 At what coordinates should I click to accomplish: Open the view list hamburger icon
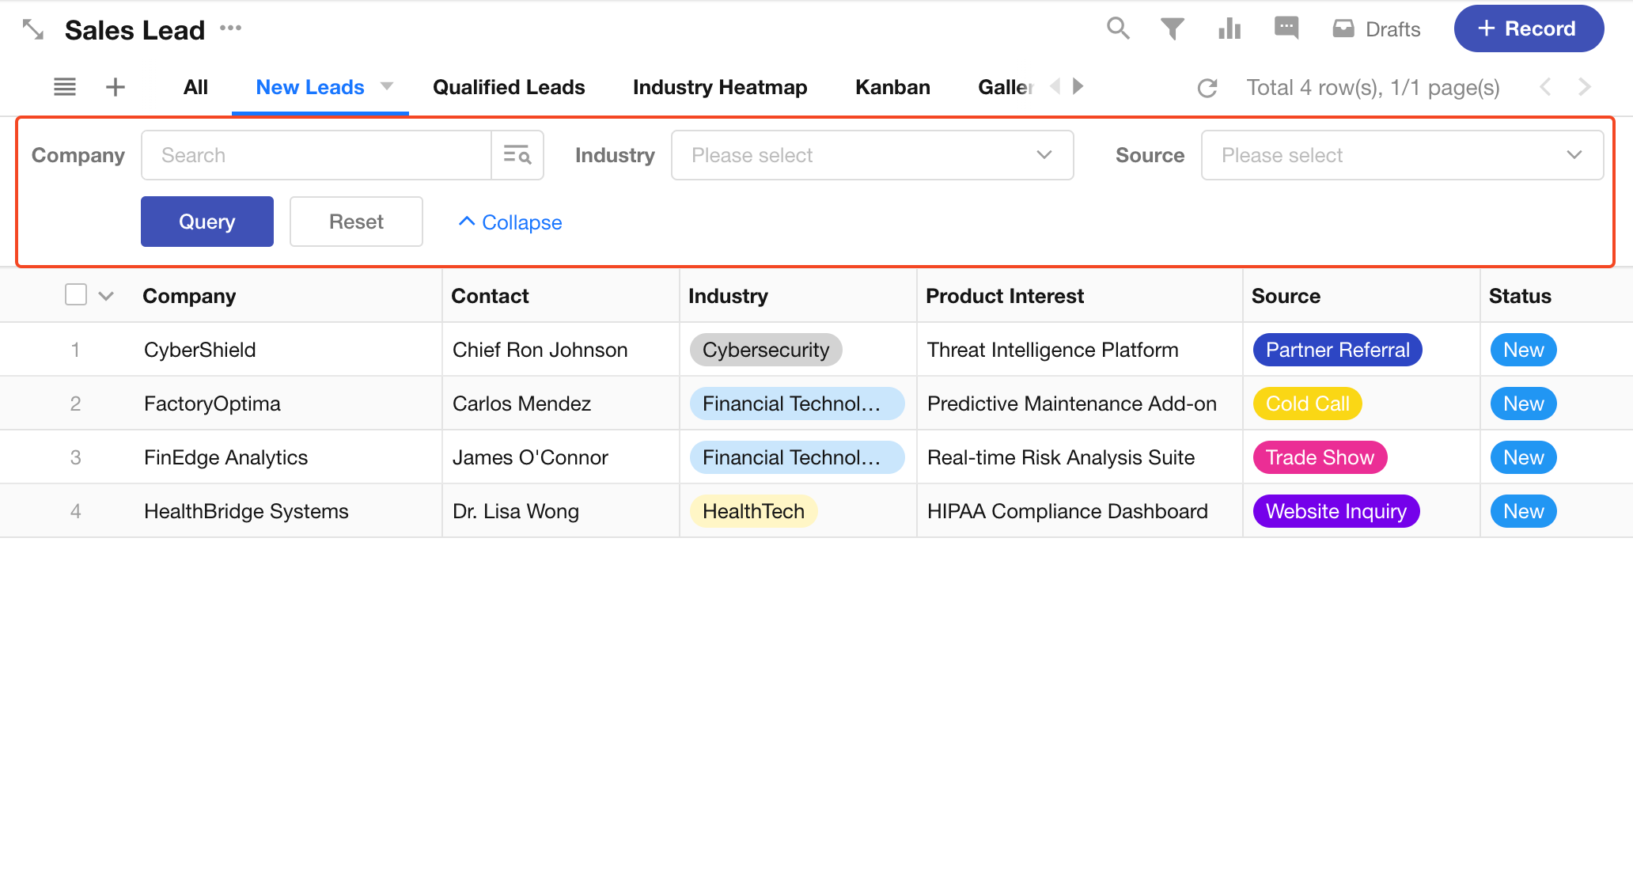pos(65,87)
